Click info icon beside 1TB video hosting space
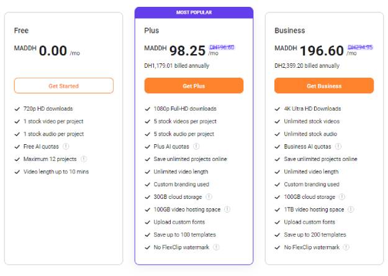 [x=351, y=209]
